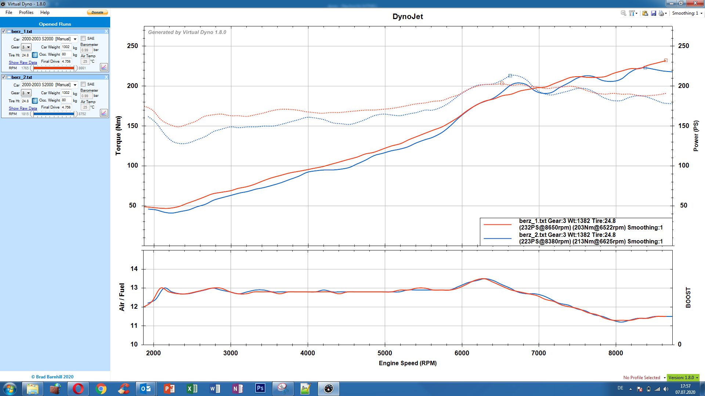Open the Profiles menu

click(x=26, y=12)
